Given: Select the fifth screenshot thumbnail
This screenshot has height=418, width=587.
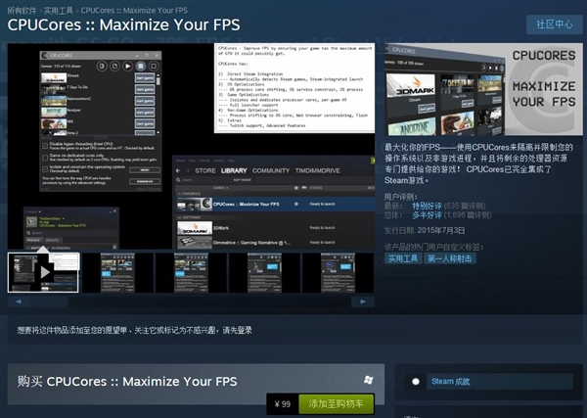Looking at the screenshot, I should click(338, 273).
